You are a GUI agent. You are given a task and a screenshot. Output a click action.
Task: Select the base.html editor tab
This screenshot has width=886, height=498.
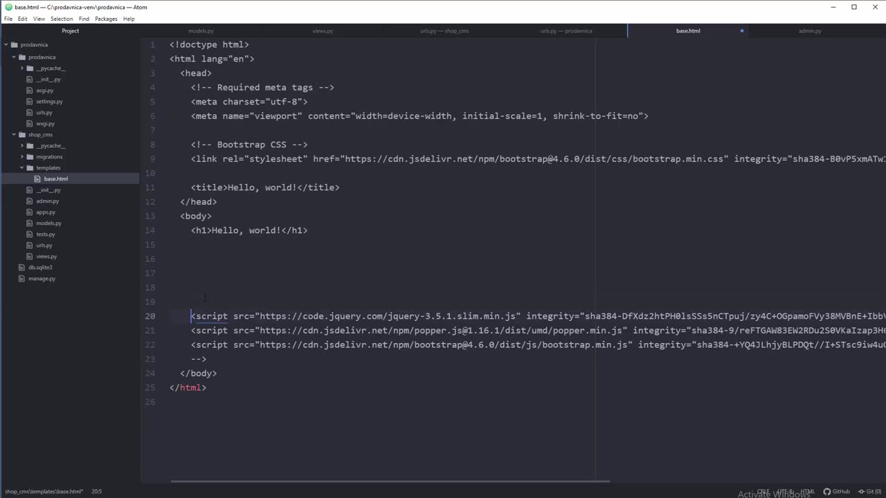(x=688, y=31)
